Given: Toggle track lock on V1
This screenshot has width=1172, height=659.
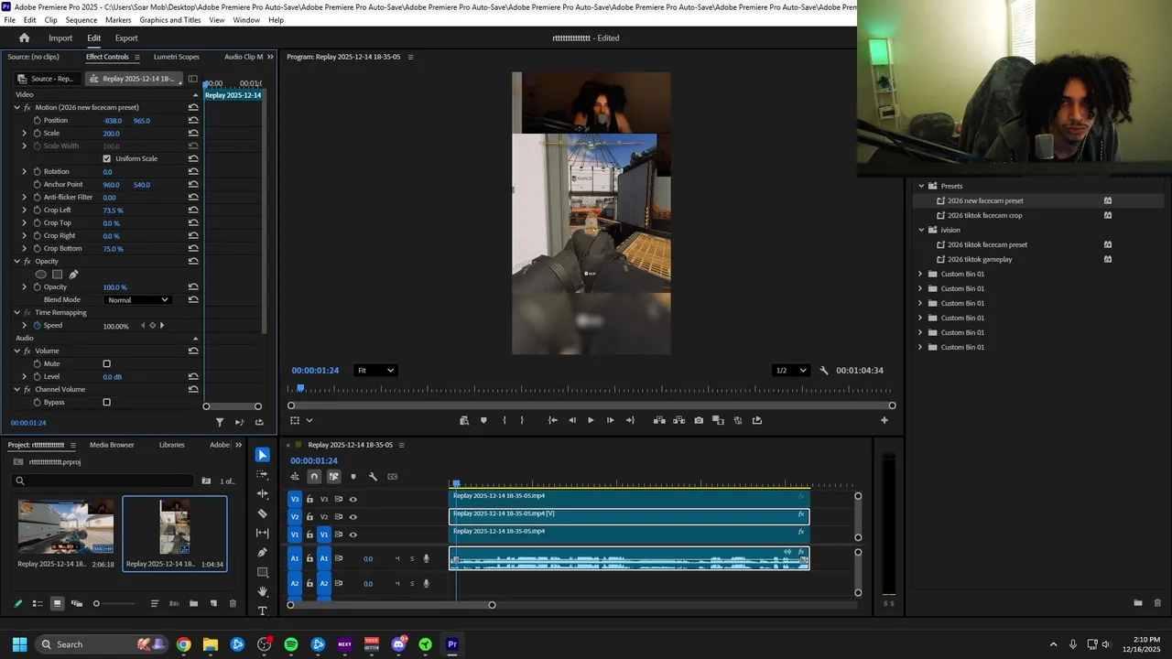Looking at the screenshot, I should [x=309, y=535].
